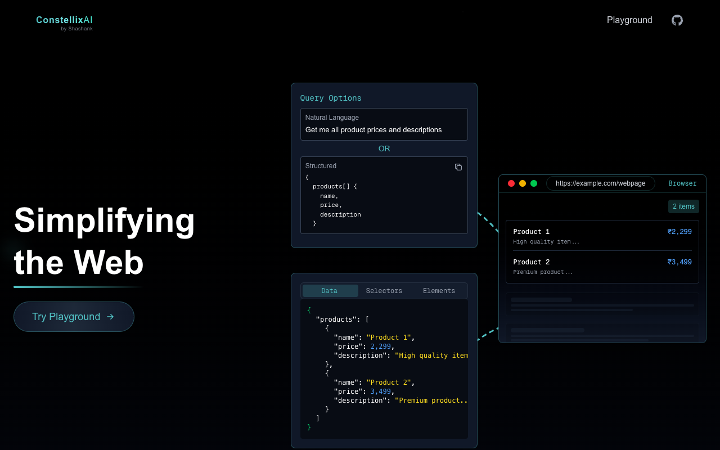Click the green window dot in Browser panel
Screen dimensions: 720x450
click(534, 183)
